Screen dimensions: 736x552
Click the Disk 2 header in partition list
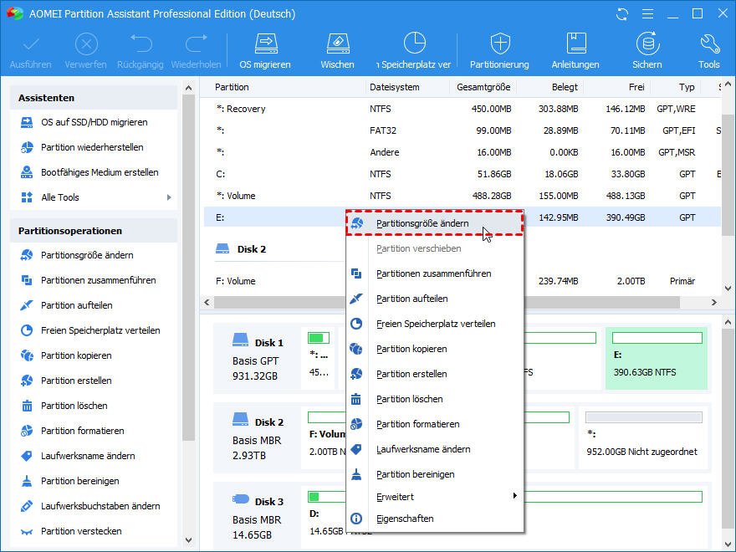[x=241, y=249]
